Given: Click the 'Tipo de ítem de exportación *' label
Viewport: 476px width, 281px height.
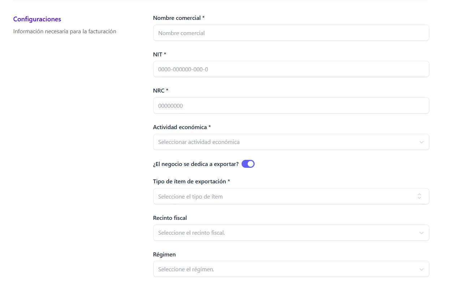Looking at the screenshot, I should tap(191, 181).
